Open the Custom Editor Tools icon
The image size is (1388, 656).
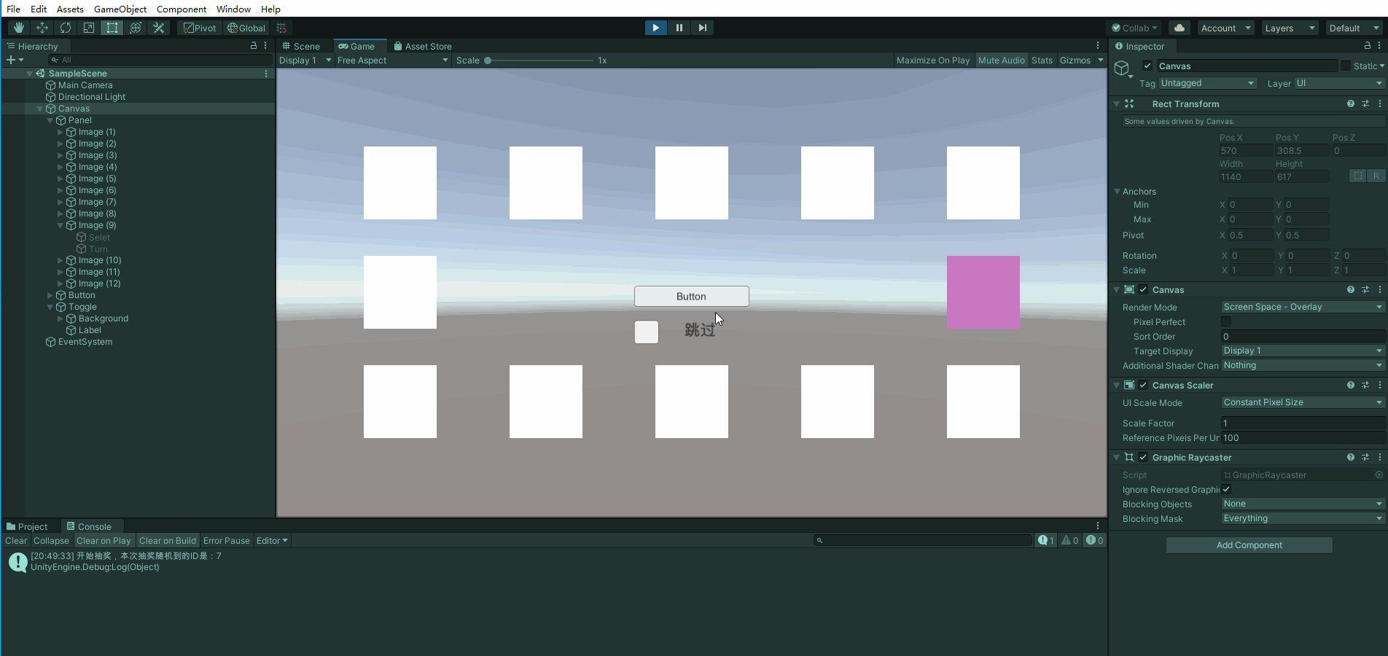159,28
